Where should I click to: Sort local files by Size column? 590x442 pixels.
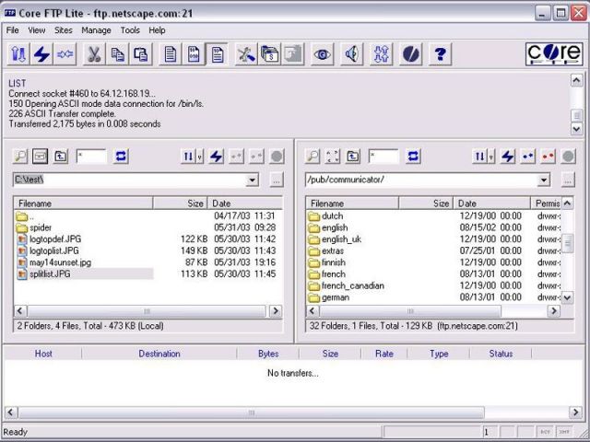(x=181, y=204)
